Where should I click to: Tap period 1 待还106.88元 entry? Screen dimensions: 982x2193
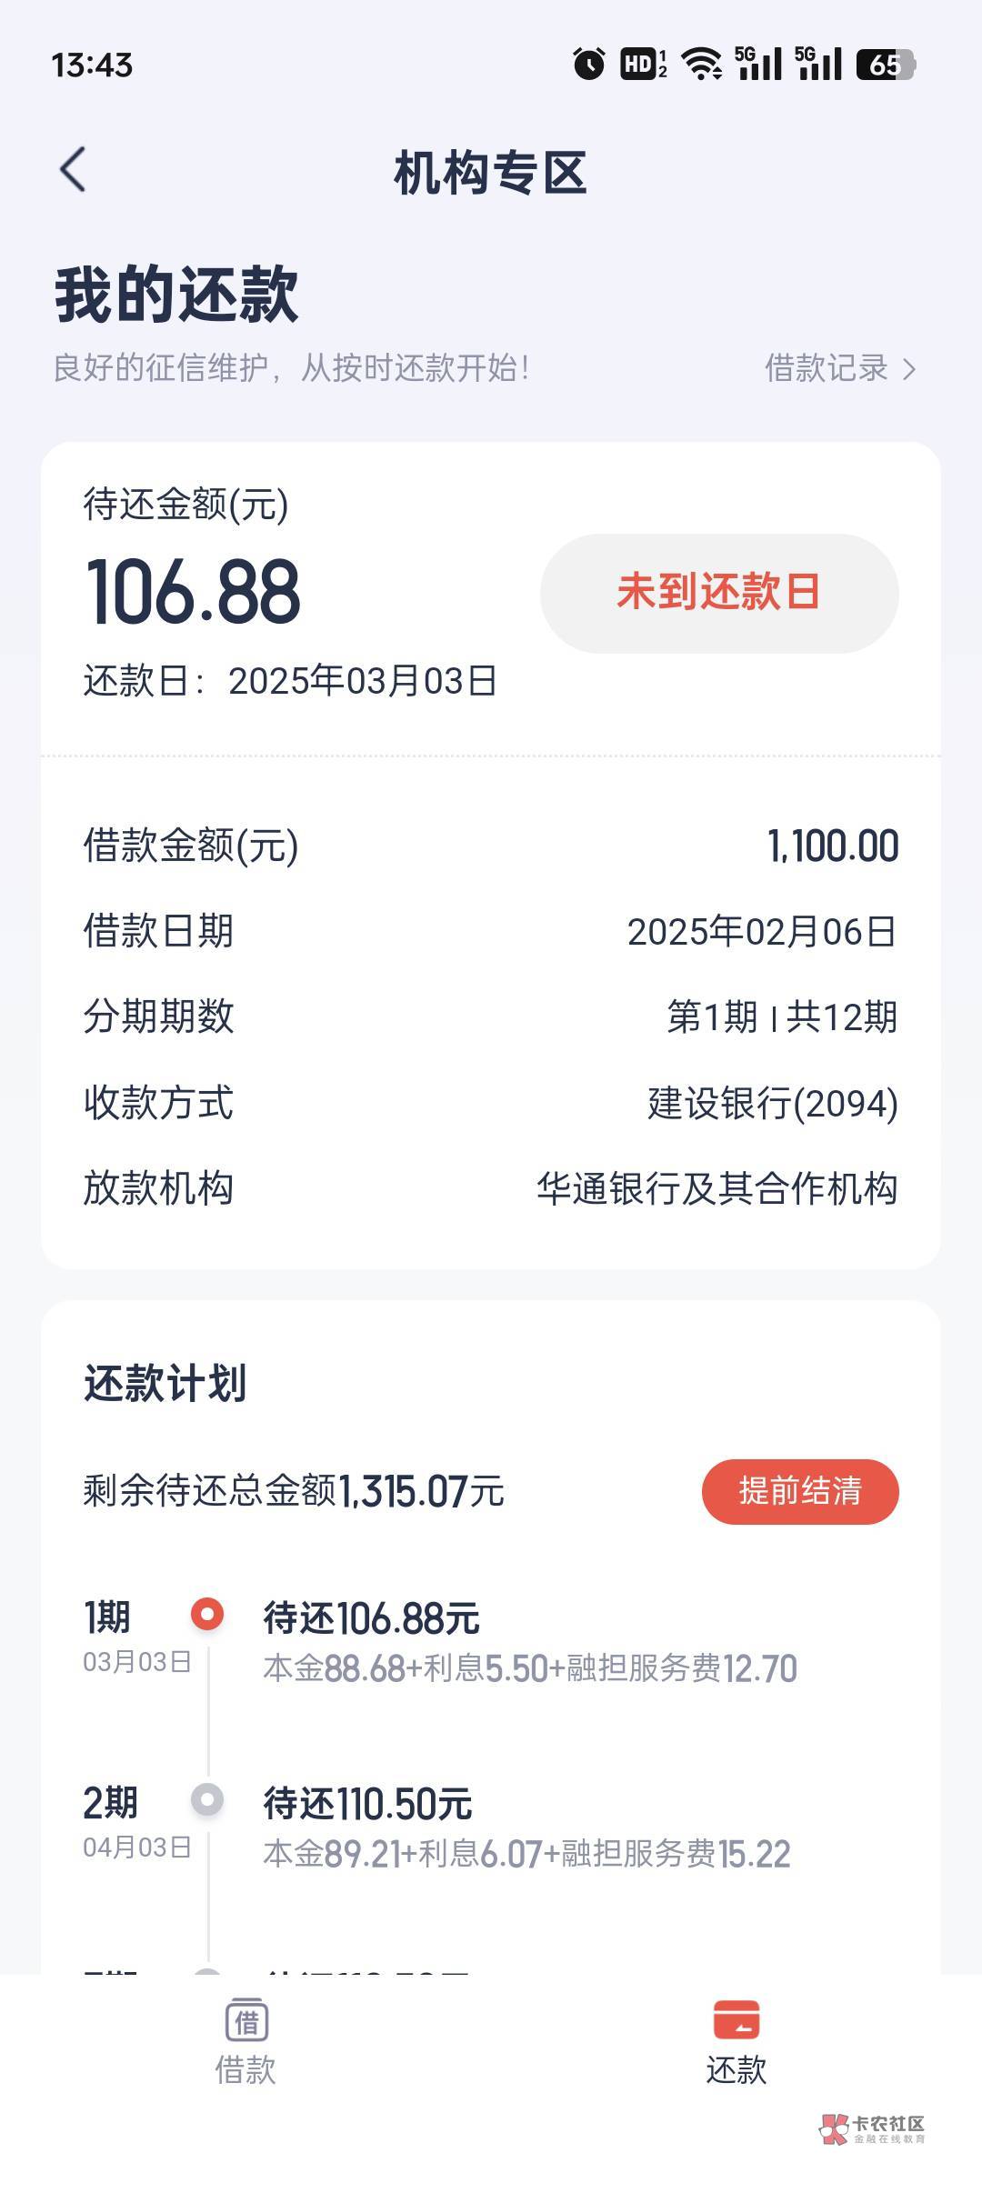371,1618
